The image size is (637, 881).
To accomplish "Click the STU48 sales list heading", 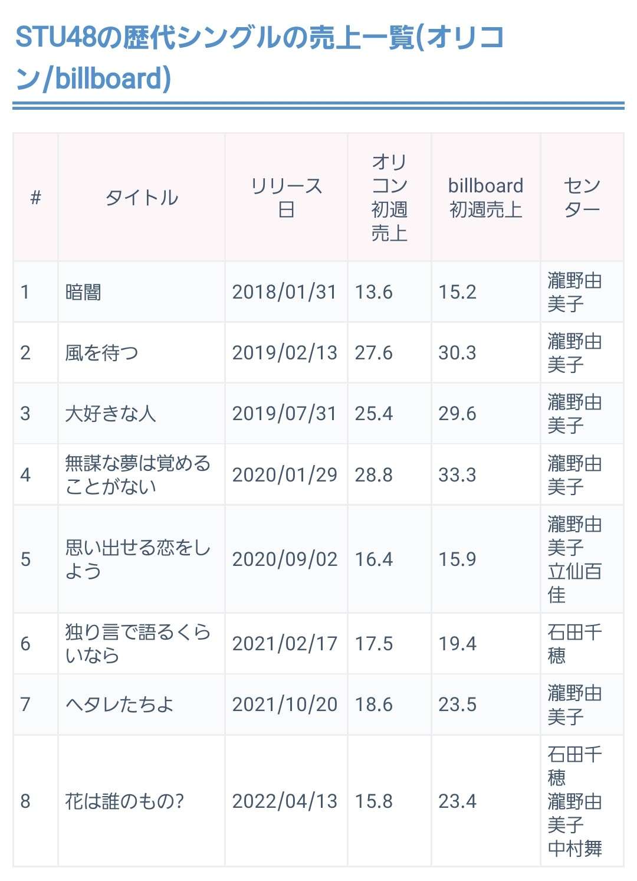I will pyautogui.click(x=260, y=57).
